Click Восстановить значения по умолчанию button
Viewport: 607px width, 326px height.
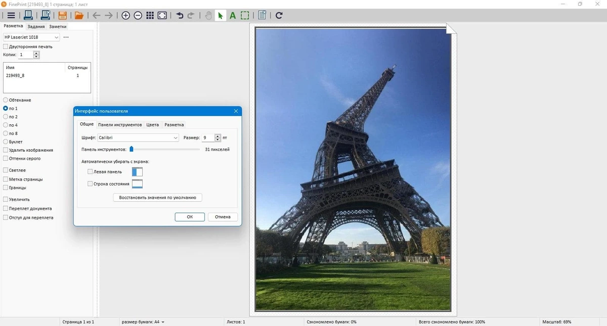(157, 198)
